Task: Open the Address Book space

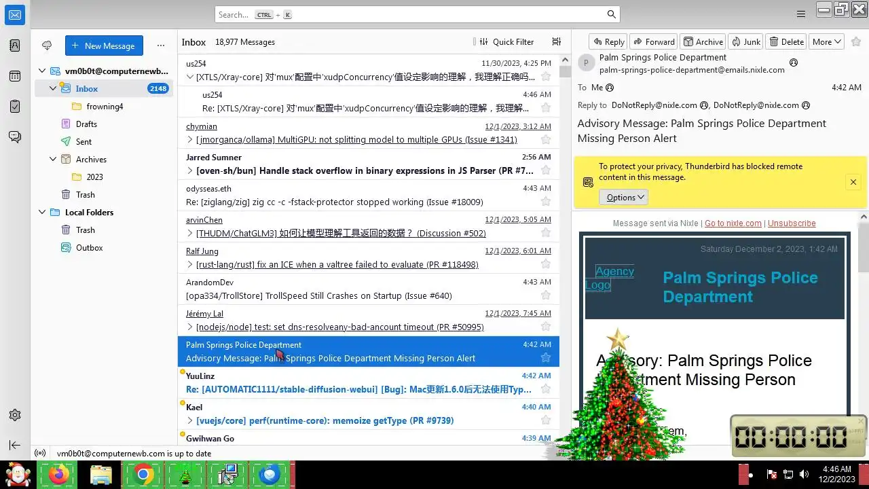Action: [15, 46]
